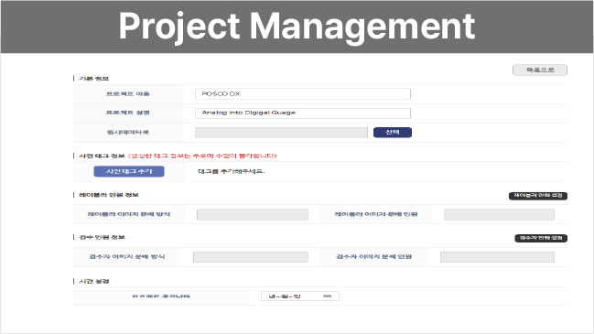Click the dark blue 선택 button
Viewport: 594px width, 334px height.
click(x=393, y=132)
